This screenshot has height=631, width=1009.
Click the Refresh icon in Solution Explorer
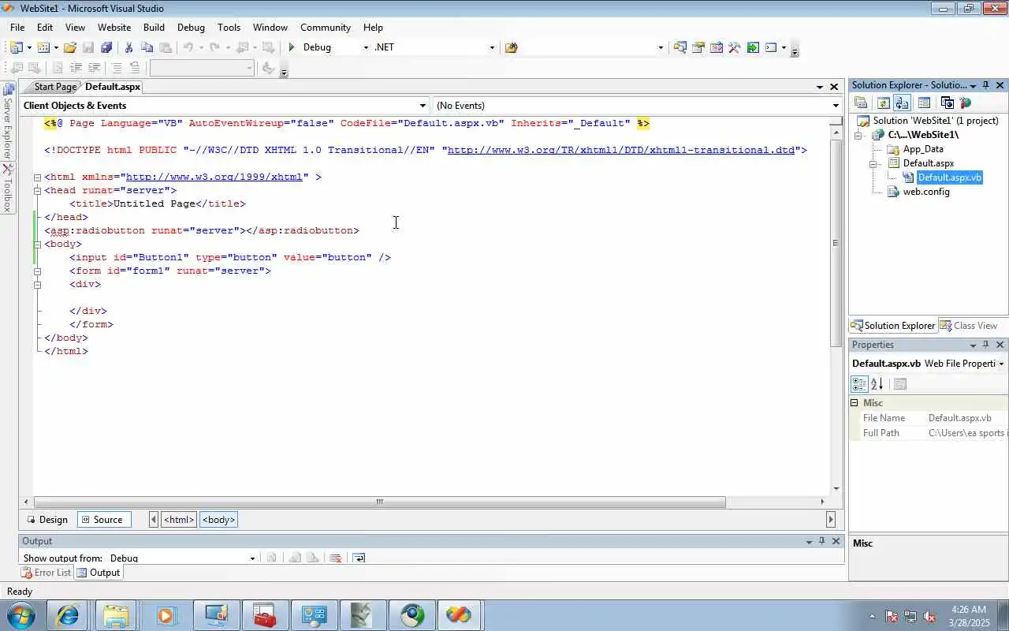point(884,103)
